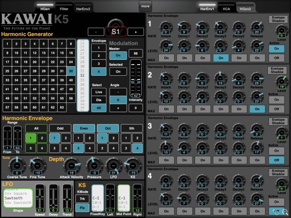Open the VCA tab

coord(226,8)
